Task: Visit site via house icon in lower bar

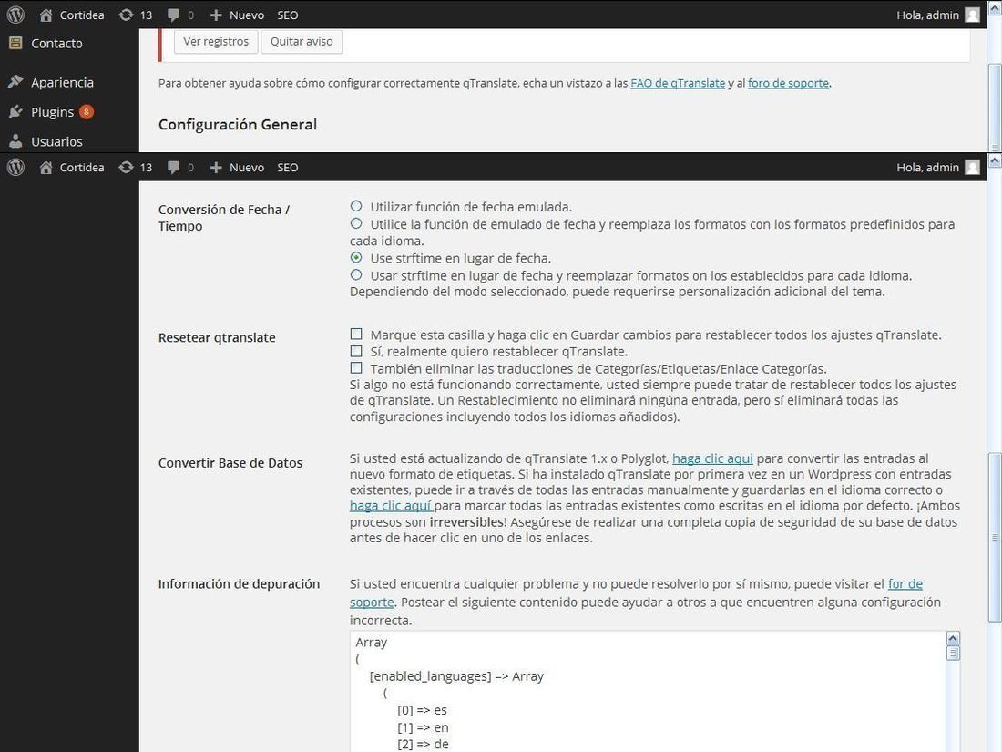Action: [x=46, y=167]
